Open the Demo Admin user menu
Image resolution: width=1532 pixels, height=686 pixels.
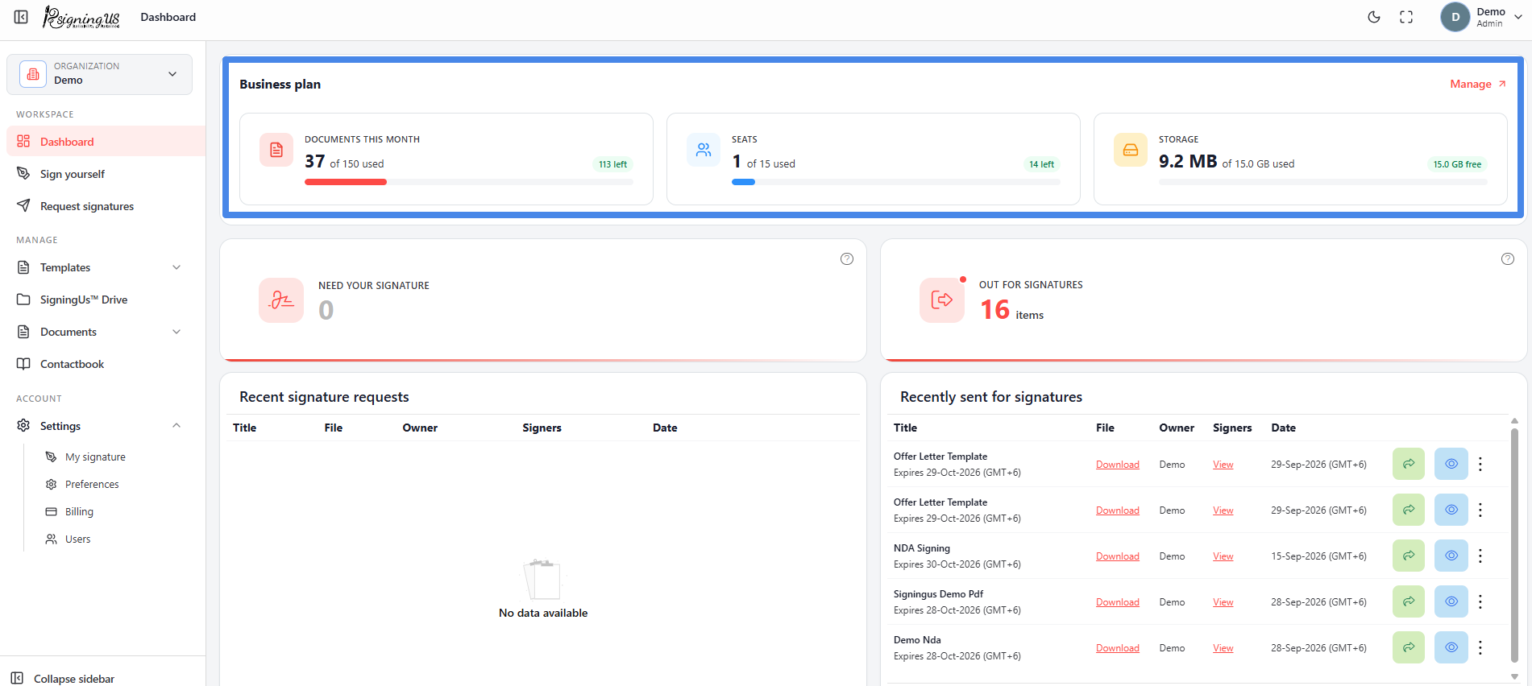1481,17
